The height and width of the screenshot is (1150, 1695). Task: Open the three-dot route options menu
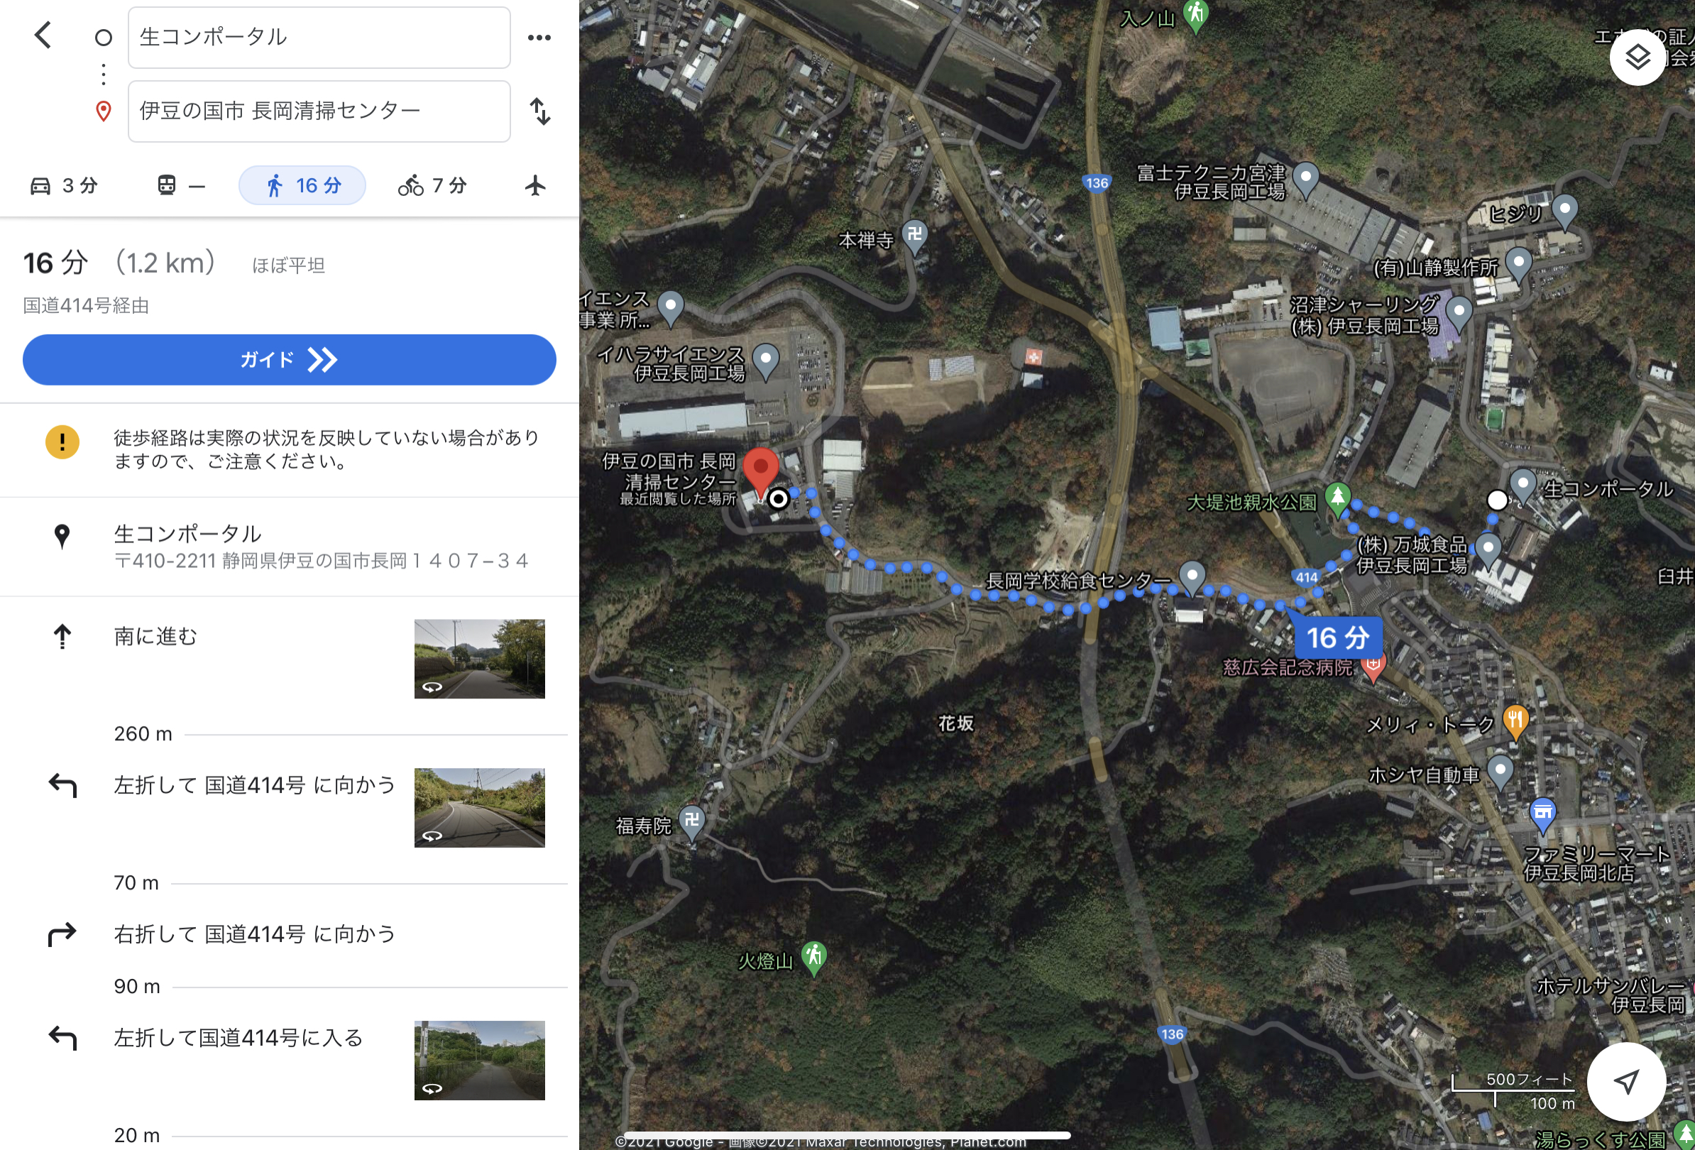539,37
